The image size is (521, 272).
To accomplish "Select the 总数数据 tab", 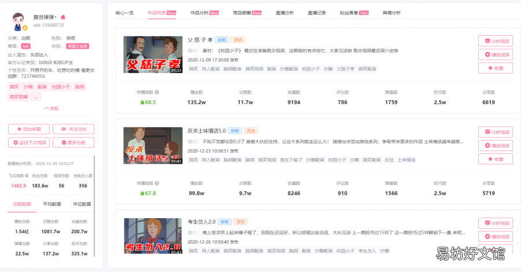I will [x=22, y=204].
